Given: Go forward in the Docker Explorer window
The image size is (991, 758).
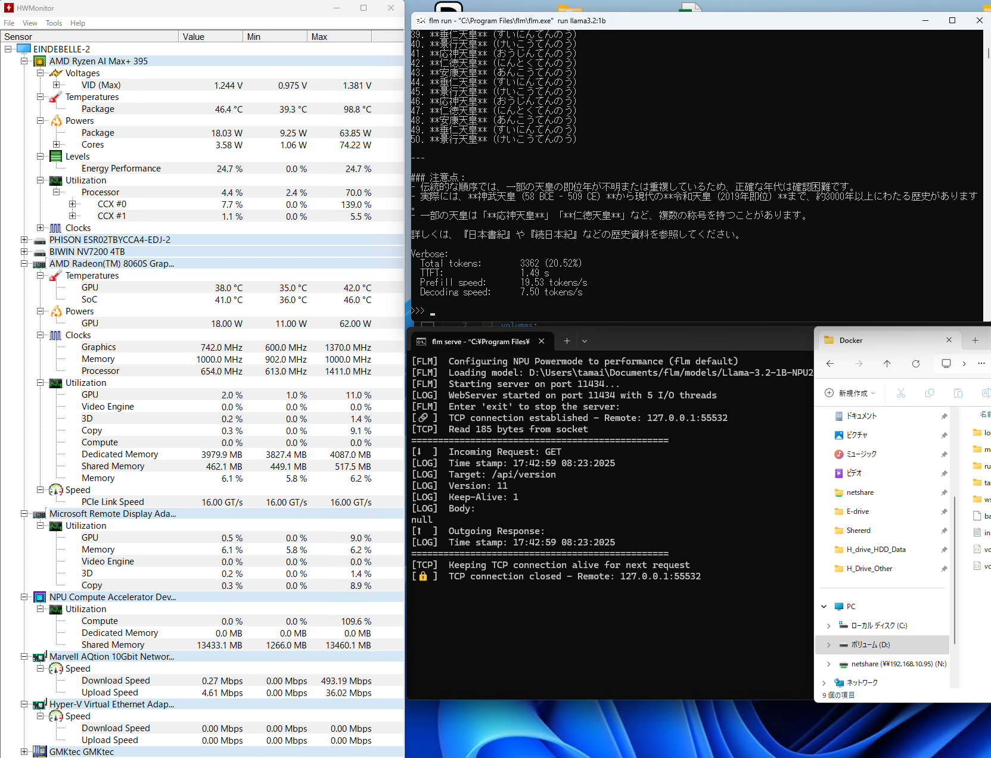Looking at the screenshot, I should [859, 363].
